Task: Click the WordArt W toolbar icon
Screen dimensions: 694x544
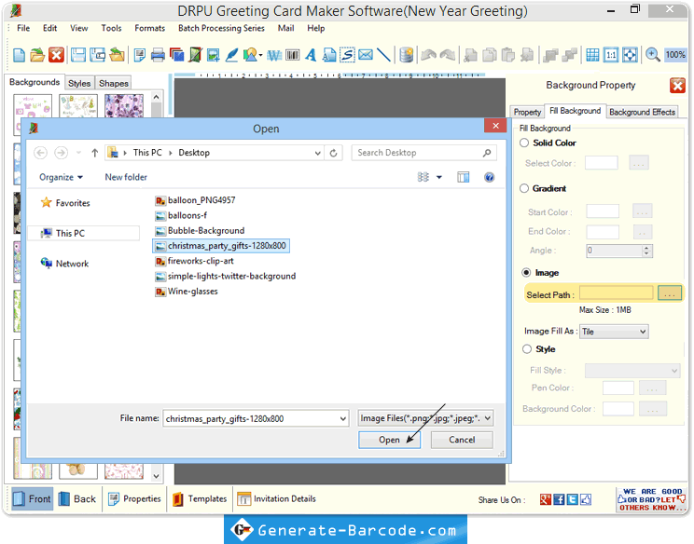Action: 274,55
